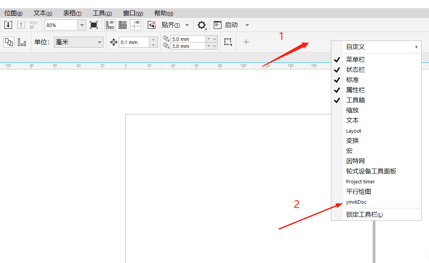Viewport: 429px width, 263px height.
Task: Toggle the show guidelines icon
Action: [x=136, y=25]
